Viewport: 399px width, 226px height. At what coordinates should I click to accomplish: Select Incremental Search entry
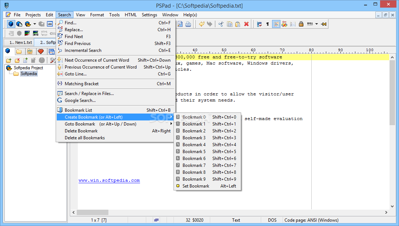tap(115, 50)
